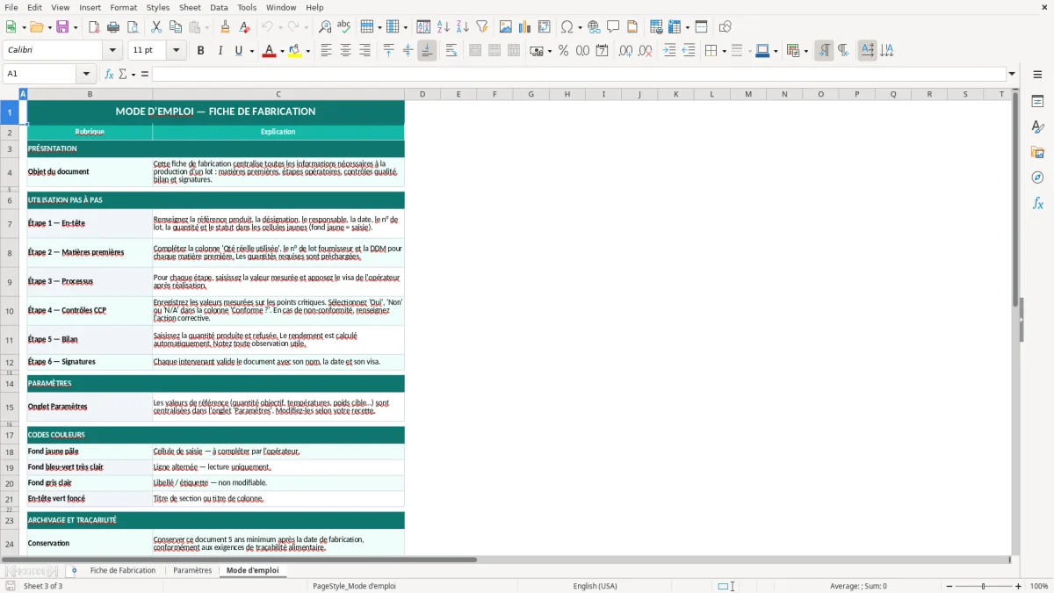Click zoom-in plus button
The image size is (1054, 593).
1018,586
